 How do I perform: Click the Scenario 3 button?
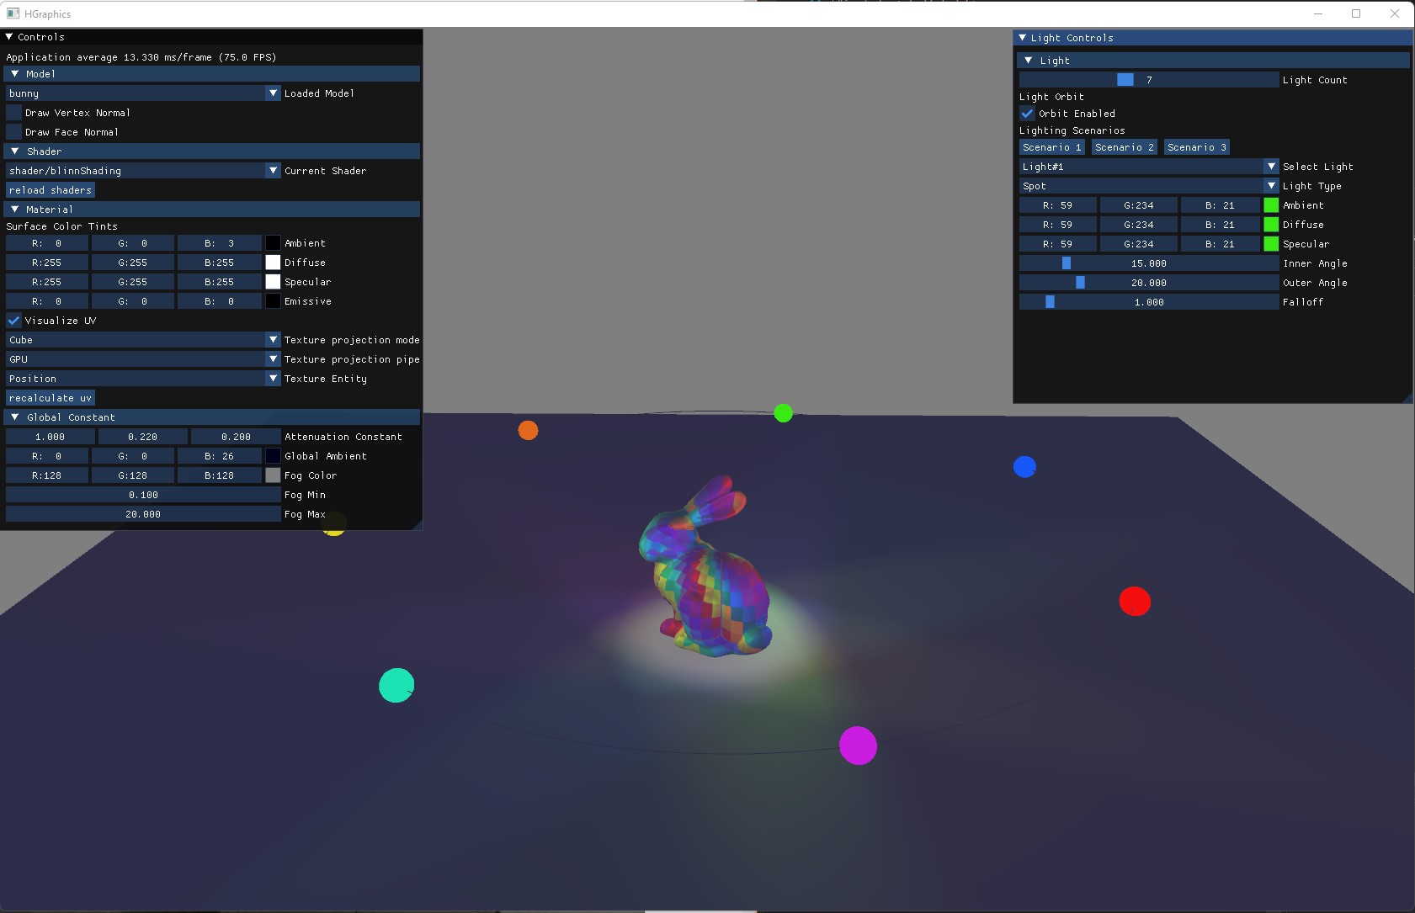pos(1197,147)
